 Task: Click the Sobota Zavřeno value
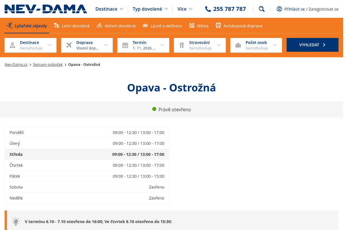coord(157,187)
